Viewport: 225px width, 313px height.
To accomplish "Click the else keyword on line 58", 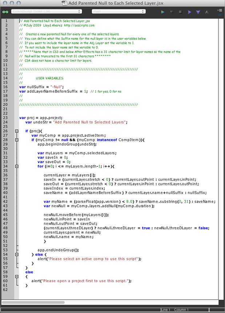I will (x=29, y=272).
